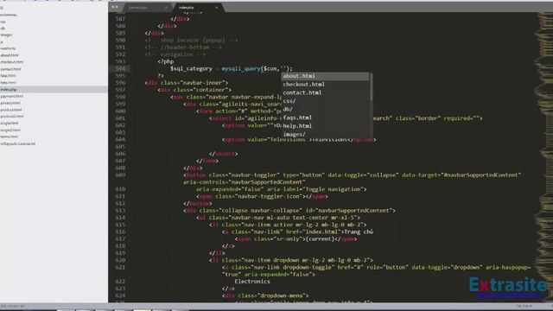Expand the webfonts folder in sidebar
This screenshot has height=311, width=553.
tap(8, 48)
